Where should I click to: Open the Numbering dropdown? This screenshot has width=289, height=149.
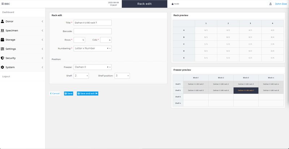point(92,48)
